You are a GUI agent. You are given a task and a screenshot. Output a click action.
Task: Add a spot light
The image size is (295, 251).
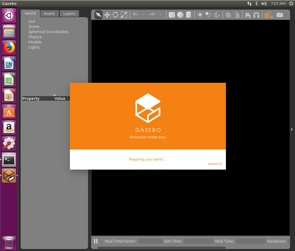[x=208, y=15]
